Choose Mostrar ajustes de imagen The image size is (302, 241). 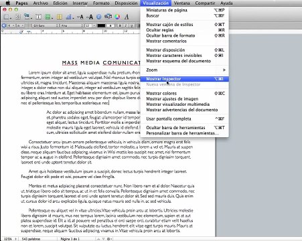184,99
